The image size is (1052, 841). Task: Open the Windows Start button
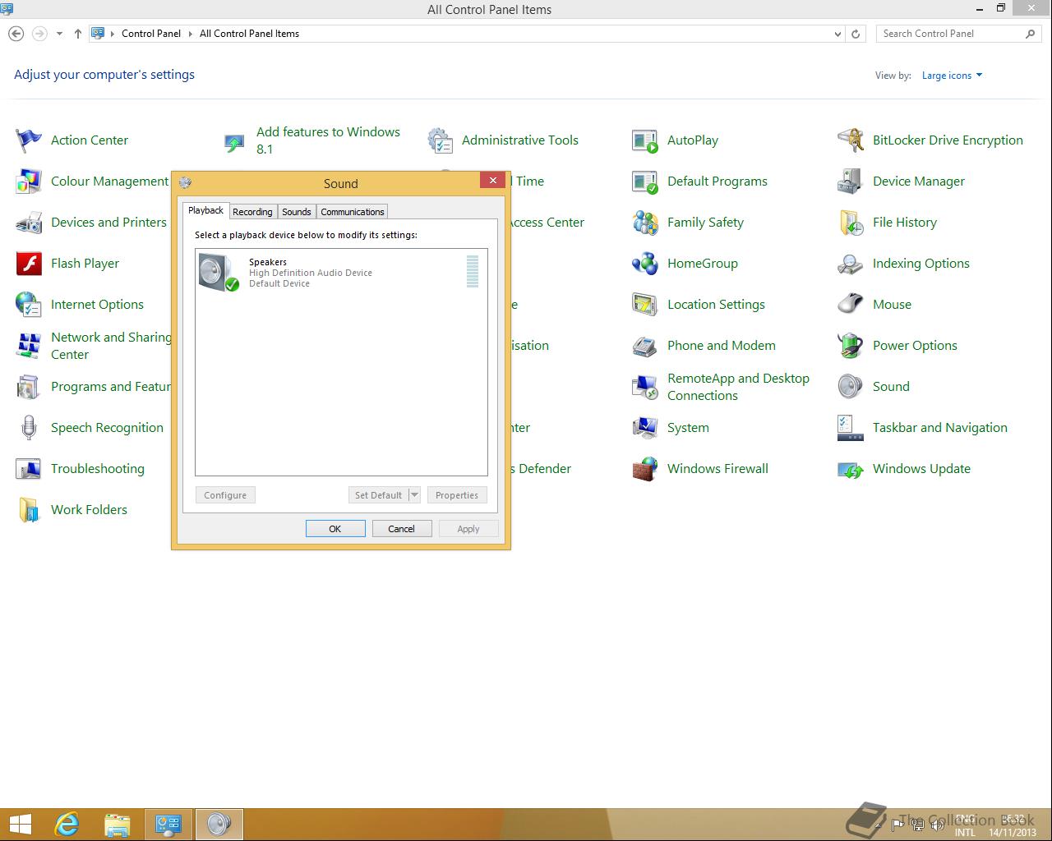click(x=20, y=825)
